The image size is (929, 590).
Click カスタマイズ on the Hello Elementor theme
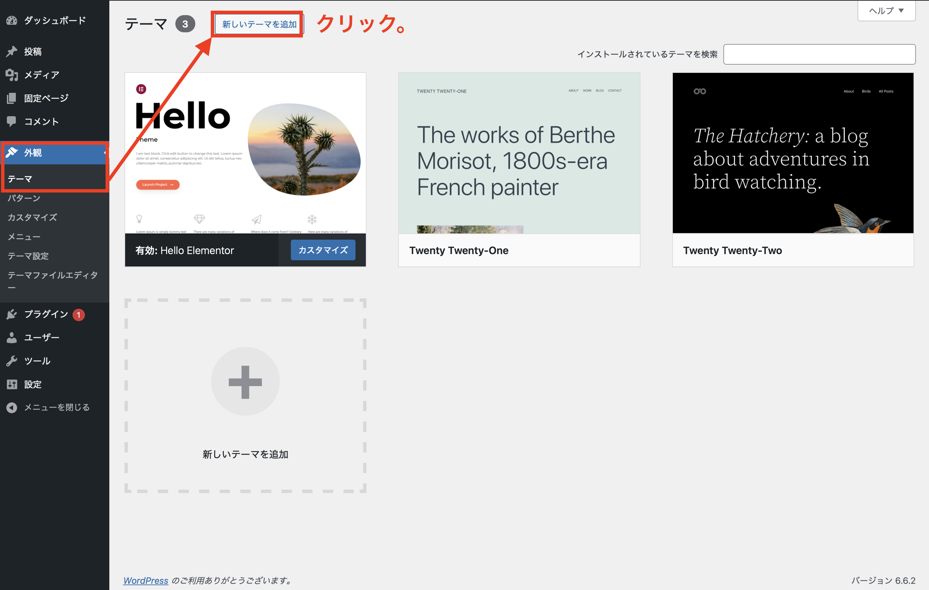point(323,250)
